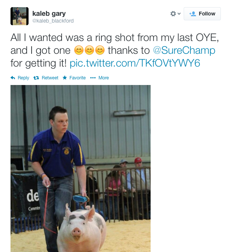
Task: Click the add-person icon on Follow
Action: (193, 14)
